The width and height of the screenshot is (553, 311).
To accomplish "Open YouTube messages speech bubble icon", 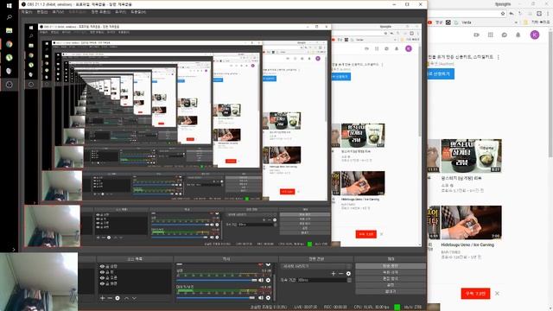I will pyautogui.click(x=505, y=35).
